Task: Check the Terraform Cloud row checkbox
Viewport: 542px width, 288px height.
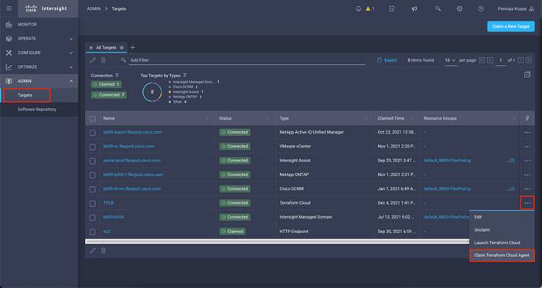Action: 92,203
